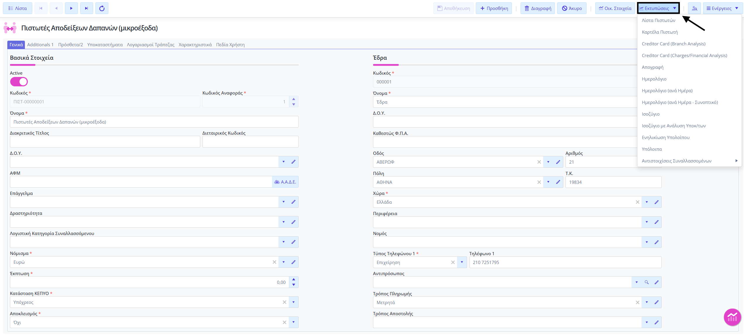Edit Τρόπος Αποστολής pencil icon
This screenshot has width=744, height=336.
pos(656,322)
